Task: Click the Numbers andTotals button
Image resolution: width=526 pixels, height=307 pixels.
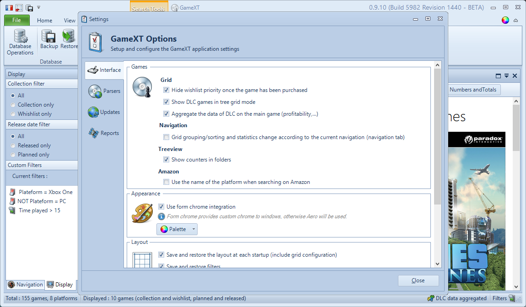Action: click(472, 90)
